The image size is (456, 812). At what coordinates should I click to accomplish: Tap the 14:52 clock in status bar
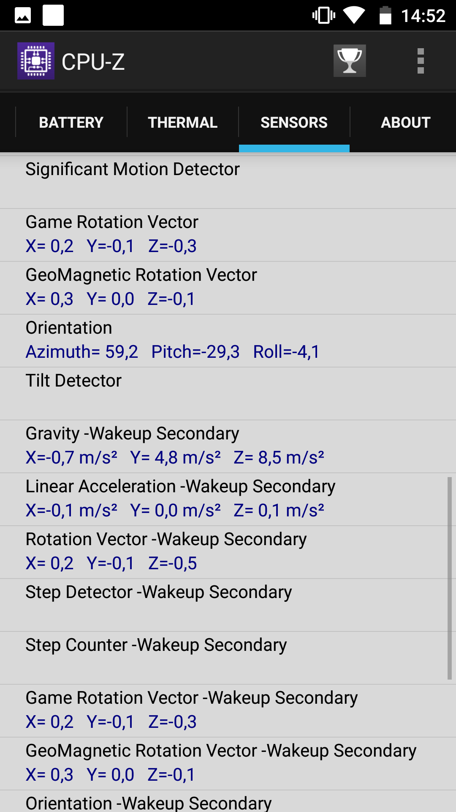pos(423,16)
